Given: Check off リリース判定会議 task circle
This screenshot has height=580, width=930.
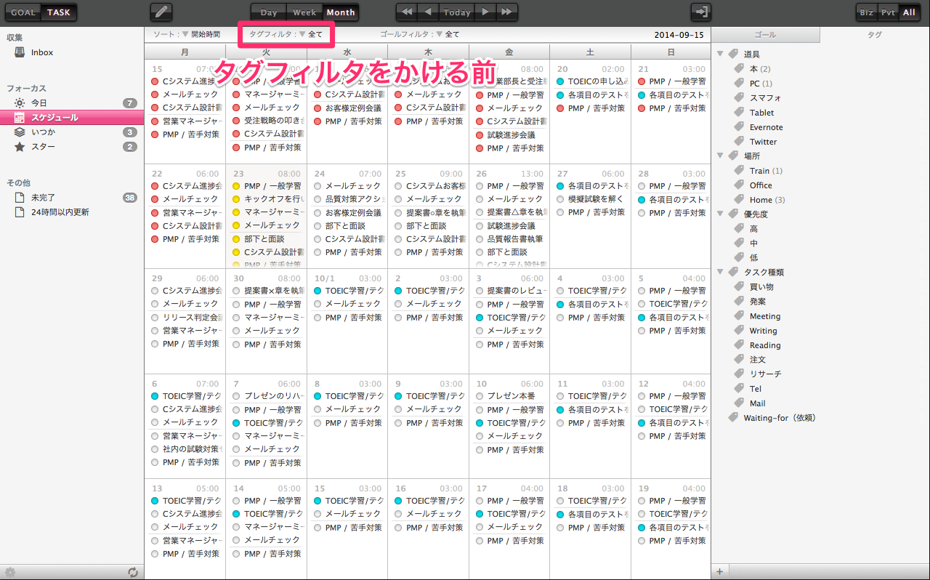Looking at the screenshot, I should [155, 318].
